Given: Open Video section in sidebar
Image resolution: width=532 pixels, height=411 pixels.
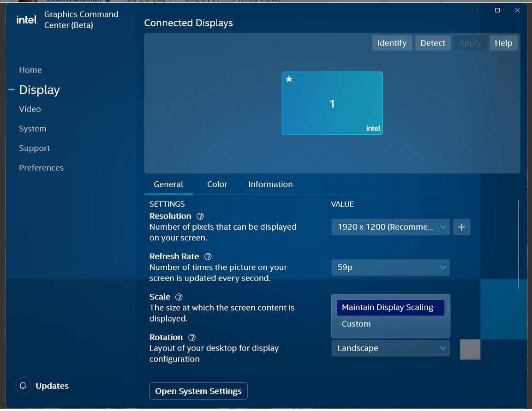Looking at the screenshot, I should pyautogui.click(x=30, y=109).
